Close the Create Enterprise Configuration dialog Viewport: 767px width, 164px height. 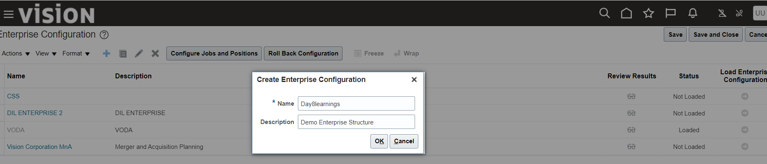pos(414,80)
